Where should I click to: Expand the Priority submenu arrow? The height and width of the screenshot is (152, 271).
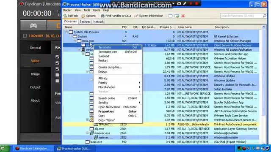(139, 83)
